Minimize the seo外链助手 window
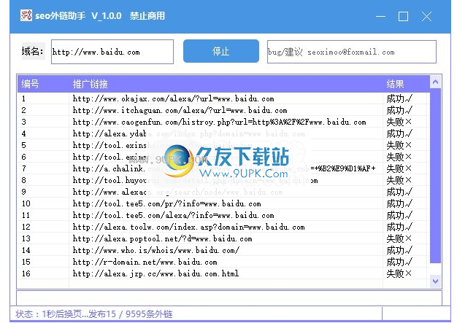Image resolution: width=457 pixels, height=323 pixels. click(380, 17)
